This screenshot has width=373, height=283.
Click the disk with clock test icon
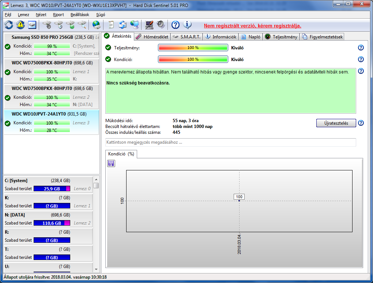point(59,25)
